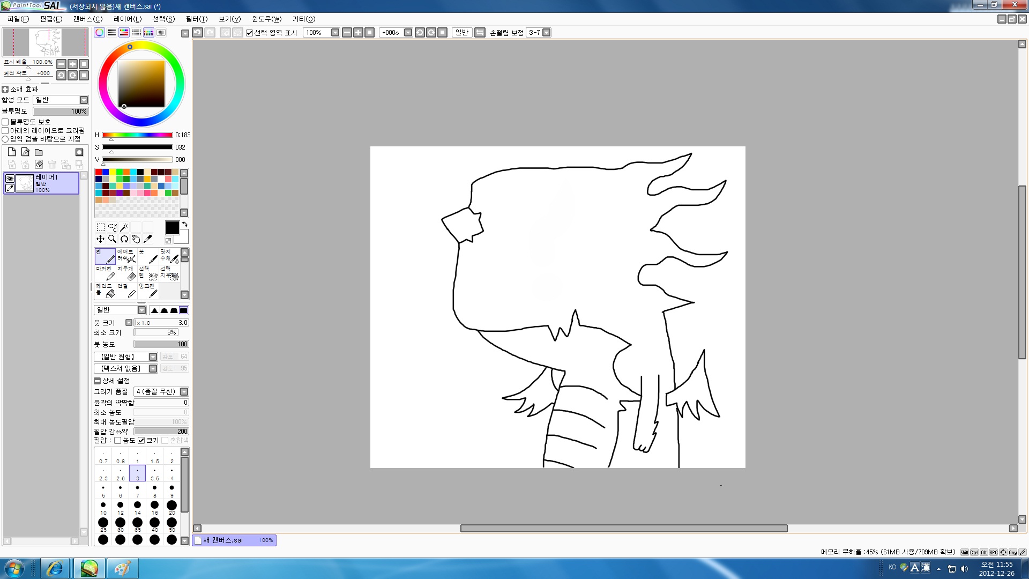The height and width of the screenshot is (579, 1029).
Task: Select the Rotate view tool
Action: click(124, 239)
